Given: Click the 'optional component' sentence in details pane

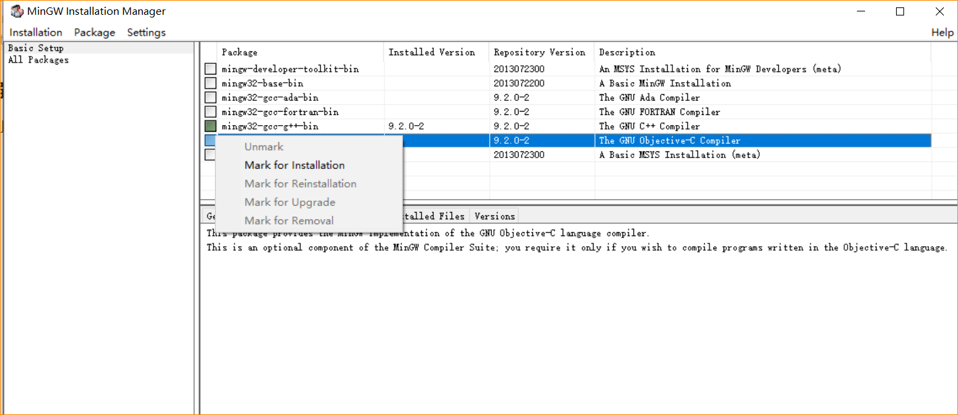Looking at the screenshot, I should (x=577, y=248).
